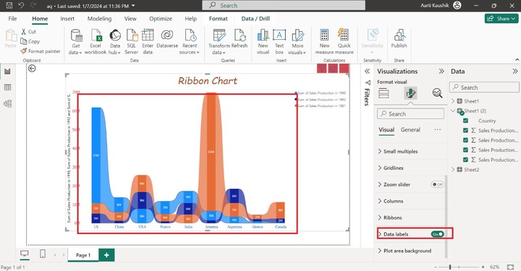Screen dimensions: 521x271
Task: Expand Sheet2 table in Data pane
Action: coord(453,170)
